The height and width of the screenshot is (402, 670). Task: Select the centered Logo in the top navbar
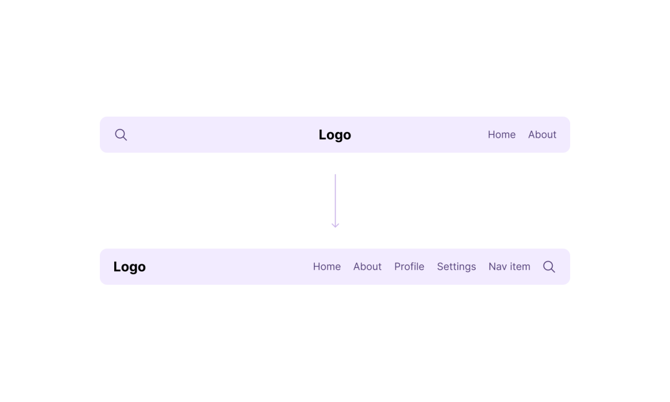tap(334, 135)
